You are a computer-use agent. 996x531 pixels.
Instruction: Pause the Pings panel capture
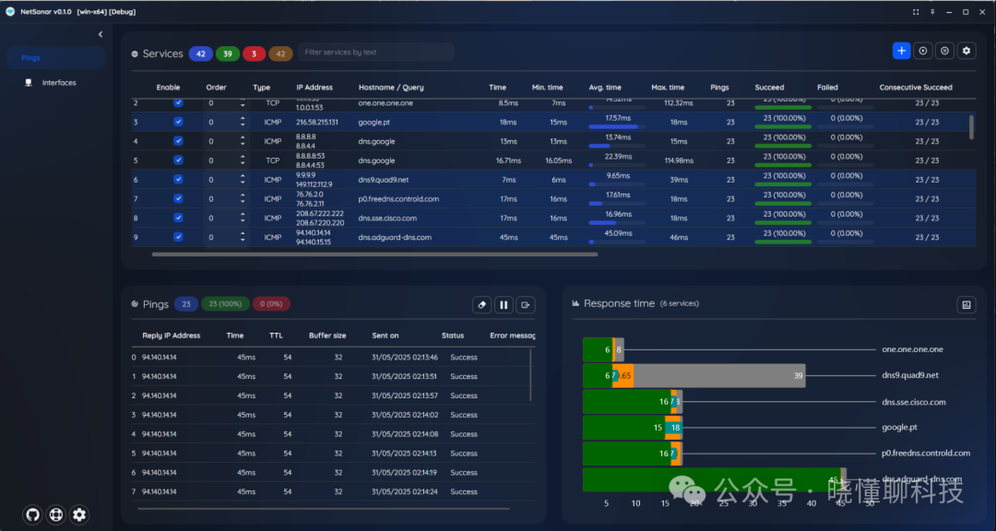(504, 304)
